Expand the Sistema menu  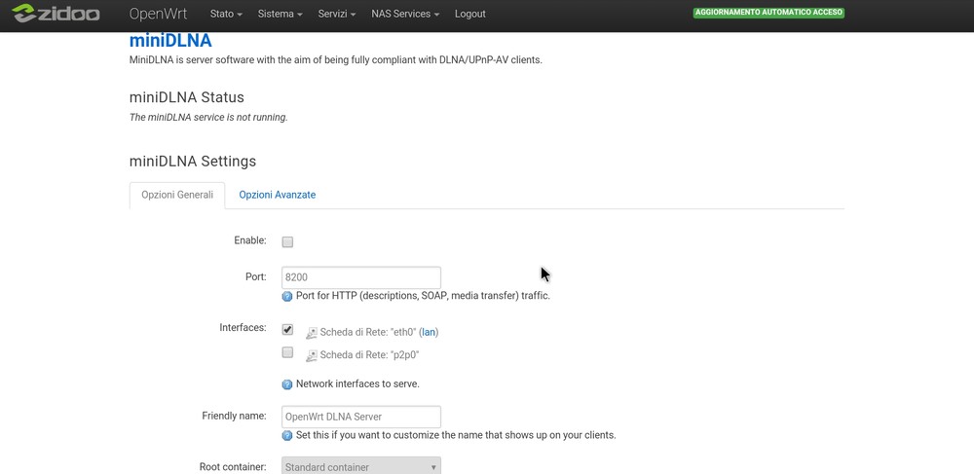tap(280, 15)
